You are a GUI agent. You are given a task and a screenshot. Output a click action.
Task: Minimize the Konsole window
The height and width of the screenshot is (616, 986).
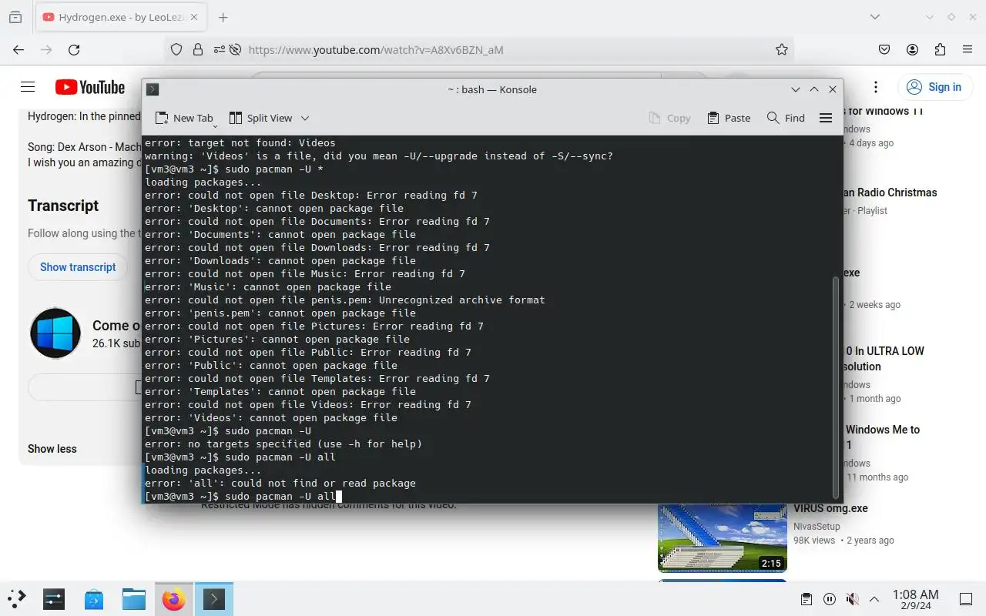pyautogui.click(x=796, y=89)
